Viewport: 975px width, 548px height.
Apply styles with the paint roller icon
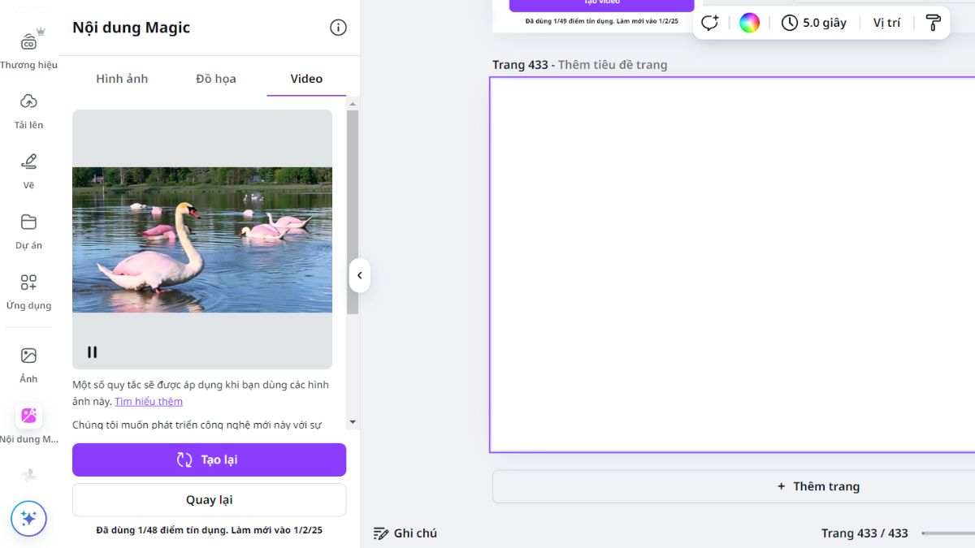934,22
